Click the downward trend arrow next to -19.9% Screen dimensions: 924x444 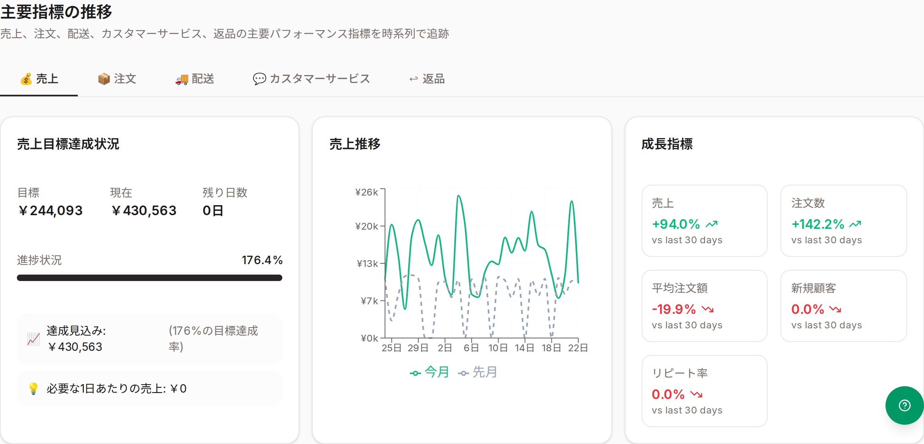(708, 309)
